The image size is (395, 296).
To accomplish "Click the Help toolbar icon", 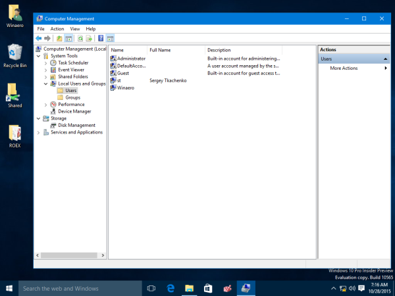I will coord(101,38).
